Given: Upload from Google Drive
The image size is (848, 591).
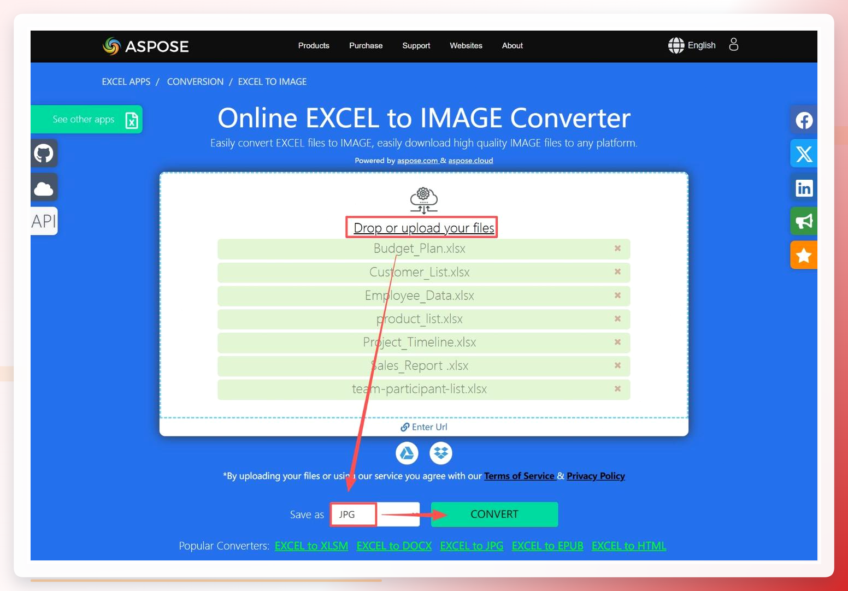Looking at the screenshot, I should tap(407, 453).
